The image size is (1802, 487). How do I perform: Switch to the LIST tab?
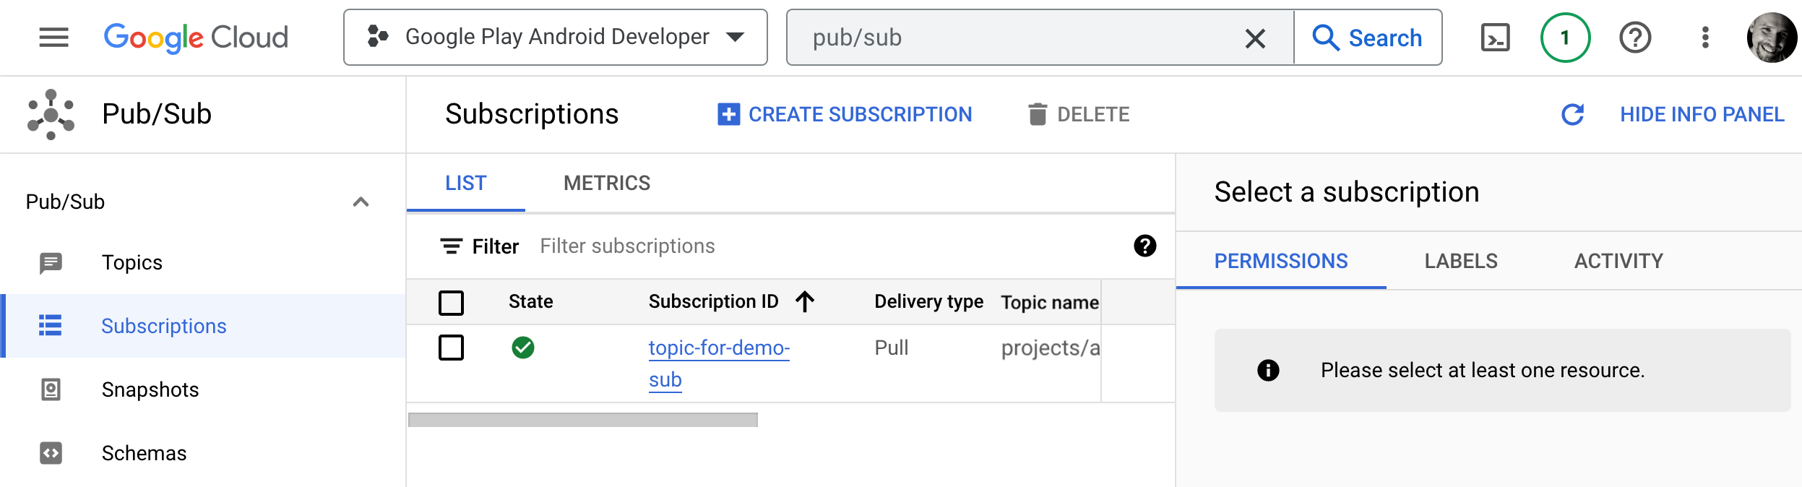466,184
